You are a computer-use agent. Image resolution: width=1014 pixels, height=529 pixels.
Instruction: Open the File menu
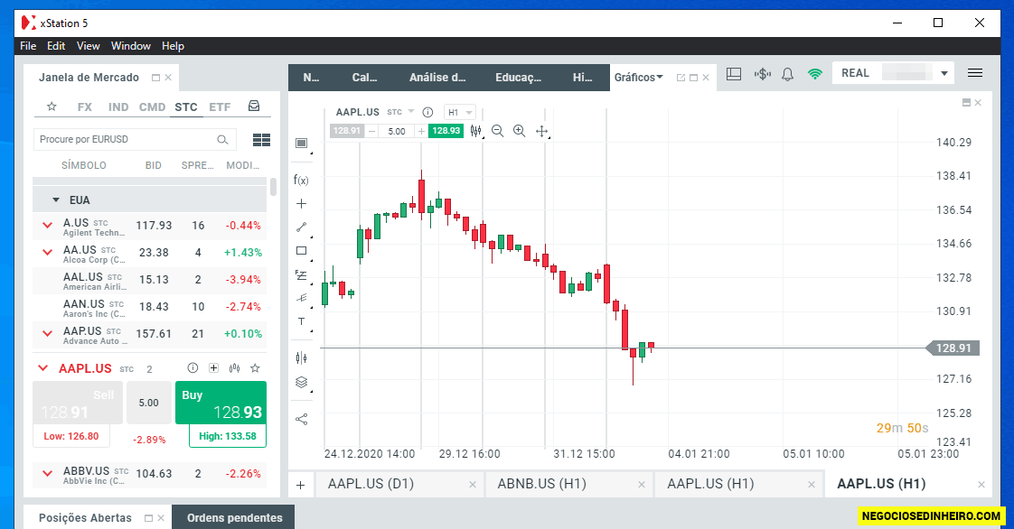pos(28,46)
